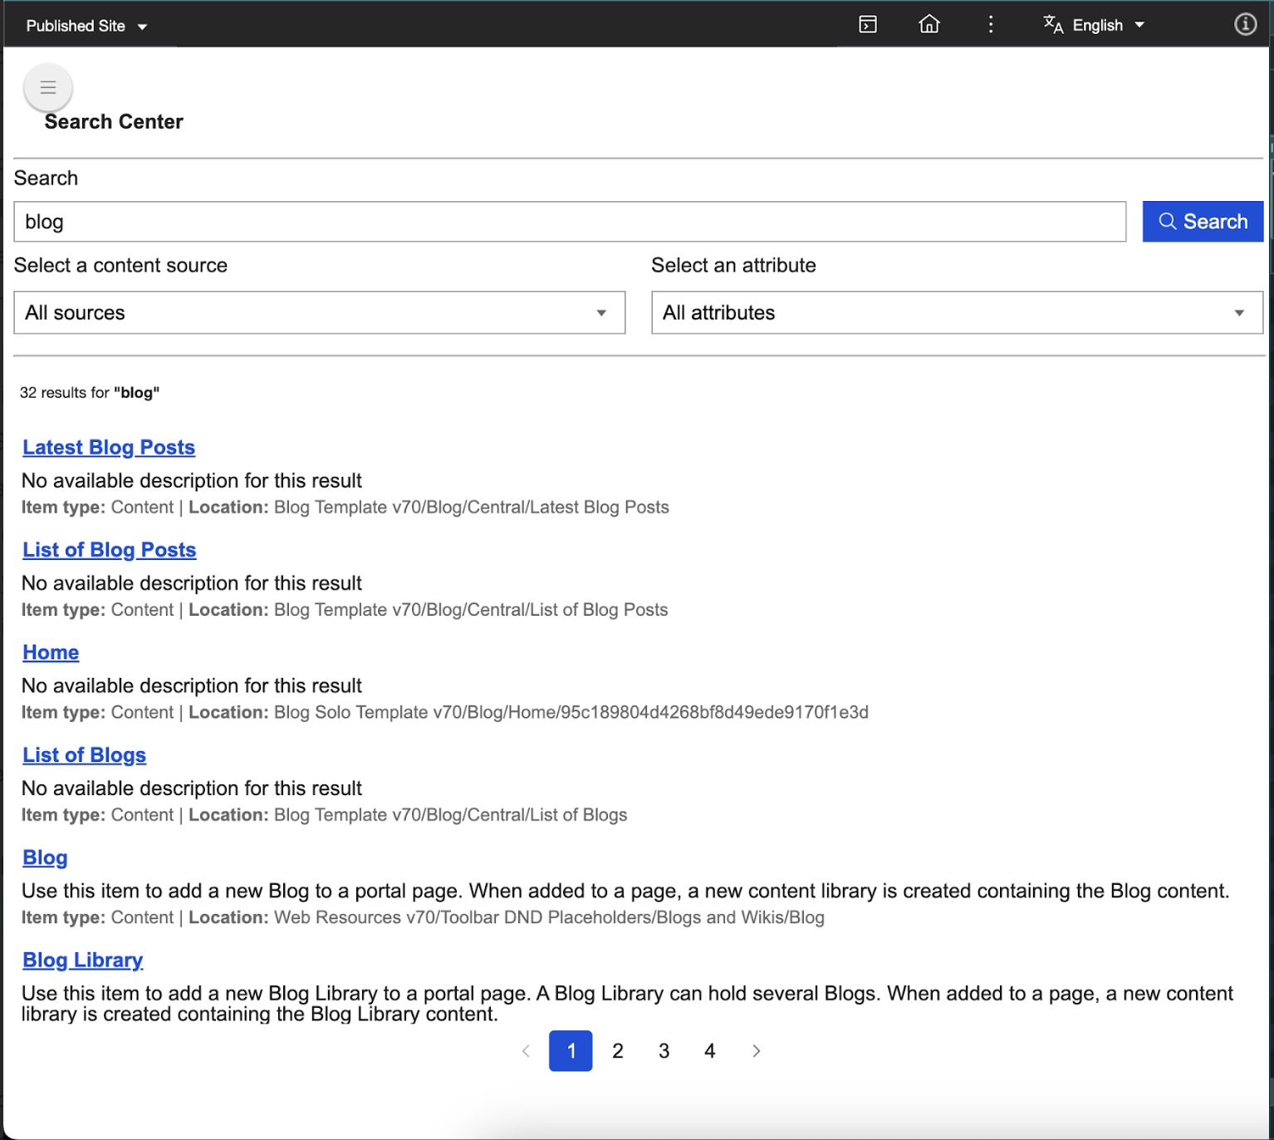This screenshot has width=1274, height=1140.
Task: Select page 2 of search results
Action: (617, 1050)
